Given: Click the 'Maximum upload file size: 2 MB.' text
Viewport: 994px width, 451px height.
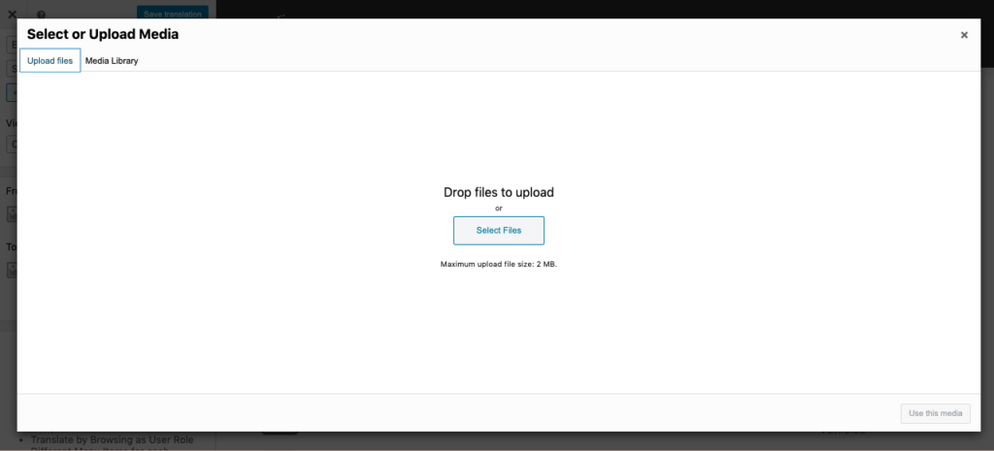Looking at the screenshot, I should tap(498, 264).
